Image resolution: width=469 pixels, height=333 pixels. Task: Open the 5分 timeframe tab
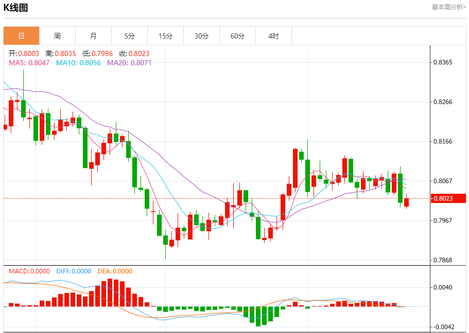(130, 36)
